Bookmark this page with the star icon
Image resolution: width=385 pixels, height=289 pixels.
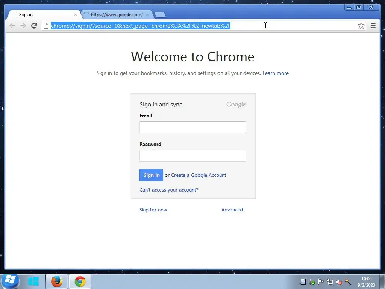point(361,26)
